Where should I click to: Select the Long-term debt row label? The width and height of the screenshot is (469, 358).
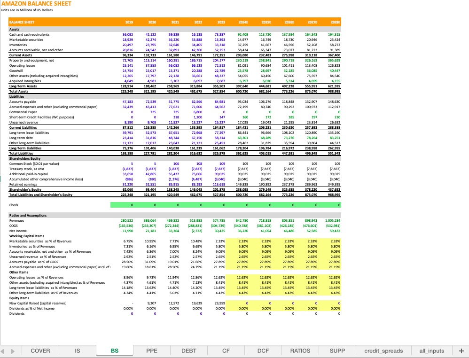21,138
